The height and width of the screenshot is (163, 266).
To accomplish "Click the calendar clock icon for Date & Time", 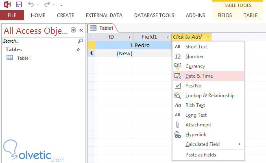I will pos(178,76).
